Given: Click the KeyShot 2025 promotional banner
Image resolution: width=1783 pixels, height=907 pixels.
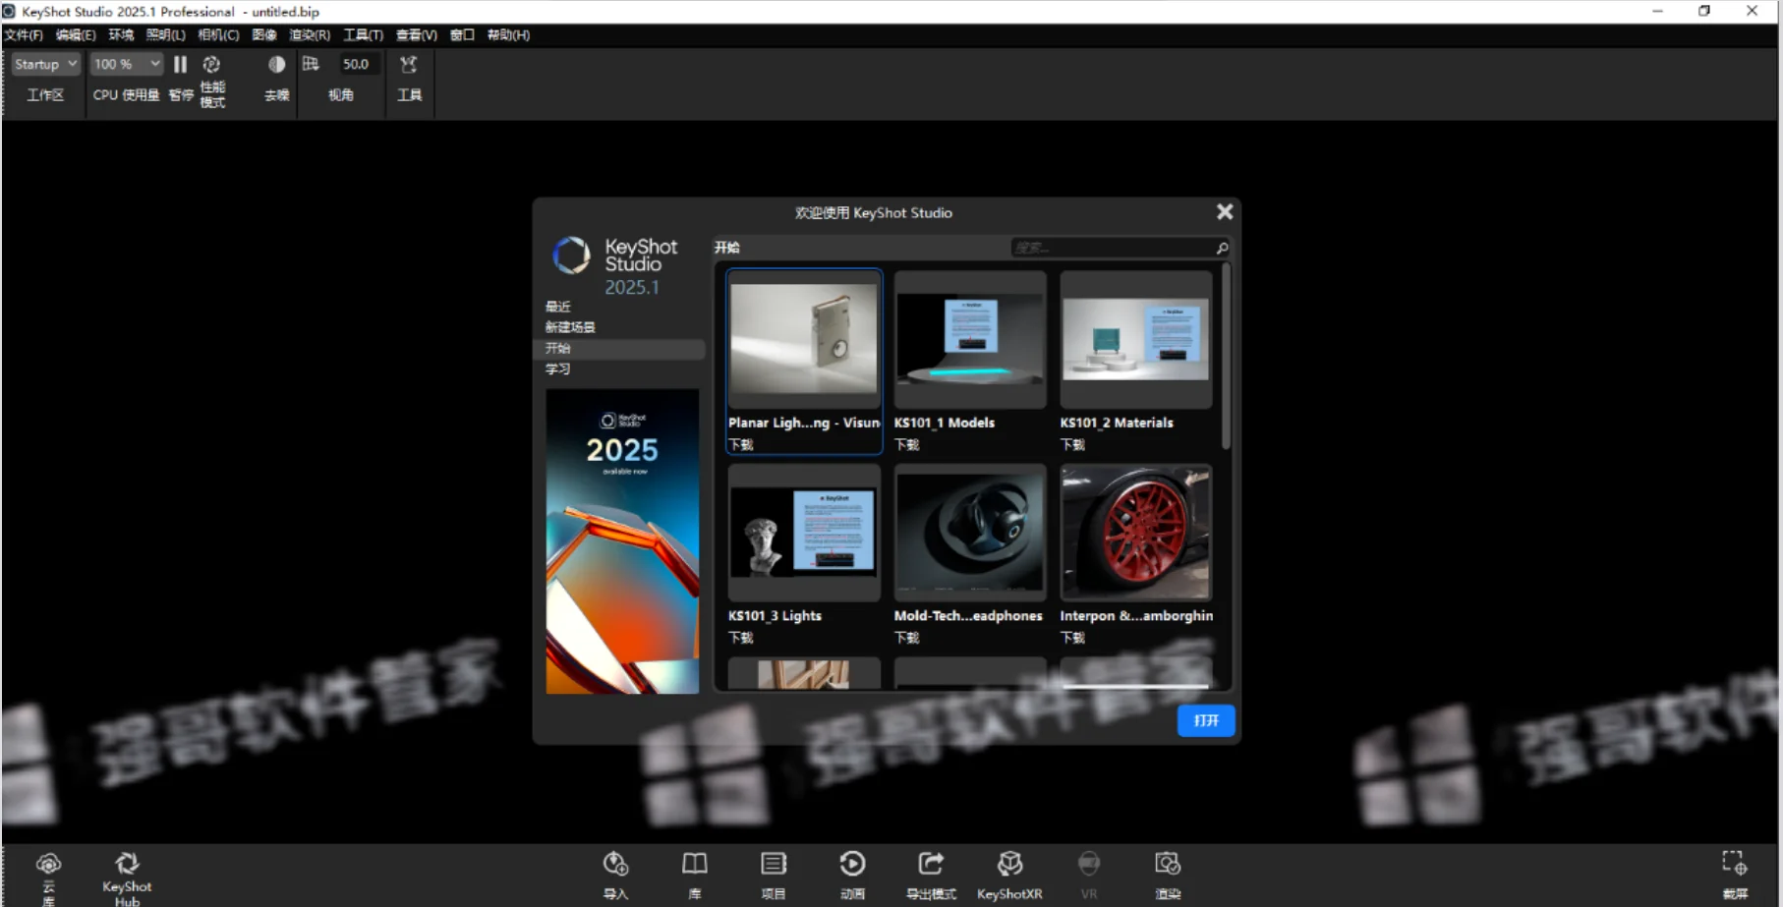Looking at the screenshot, I should (x=622, y=541).
